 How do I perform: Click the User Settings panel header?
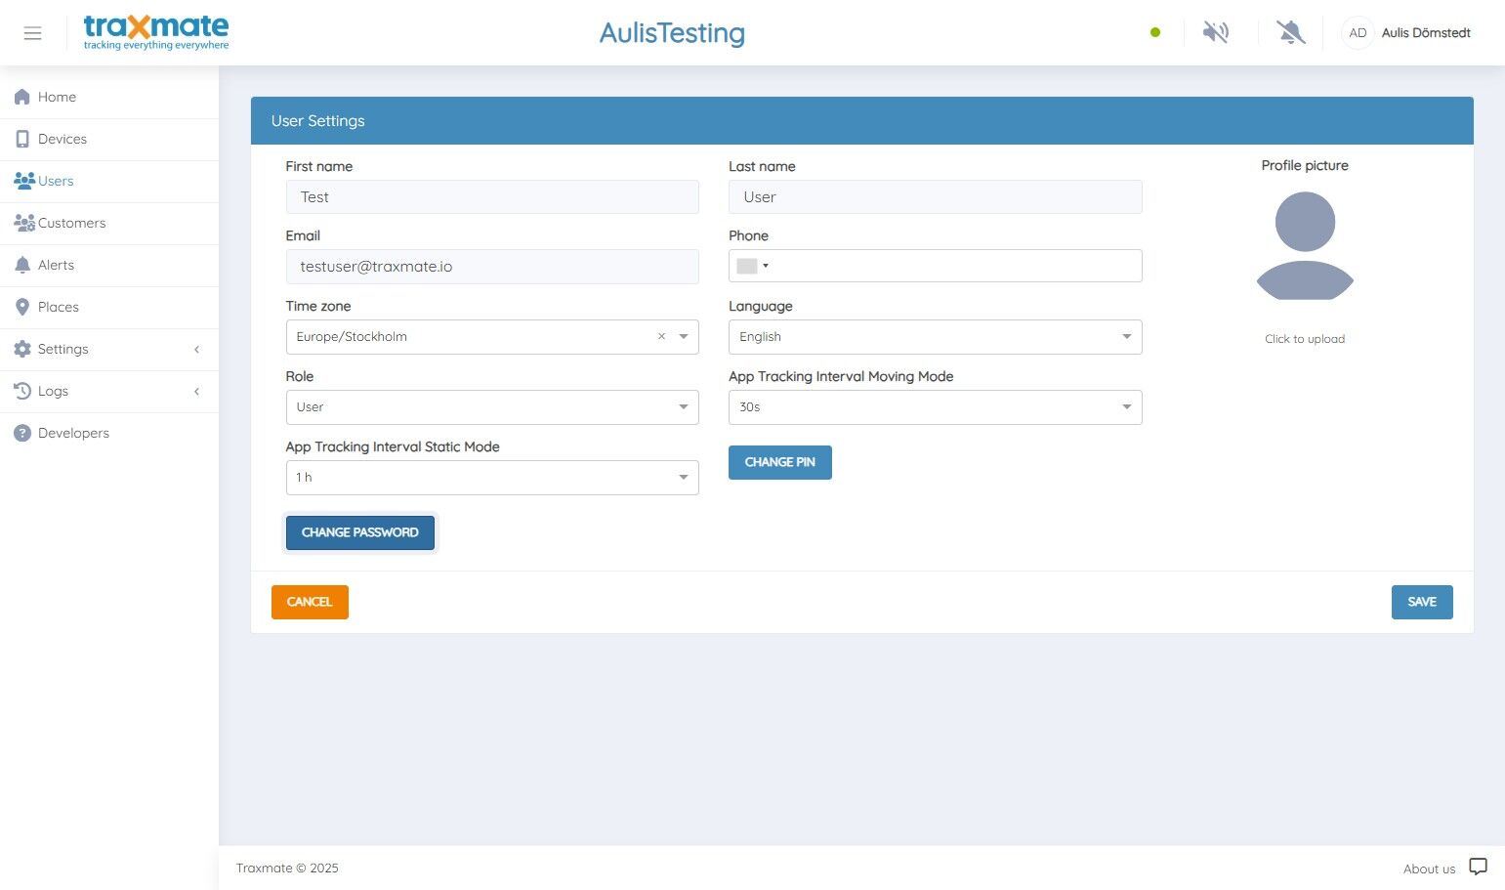click(862, 121)
